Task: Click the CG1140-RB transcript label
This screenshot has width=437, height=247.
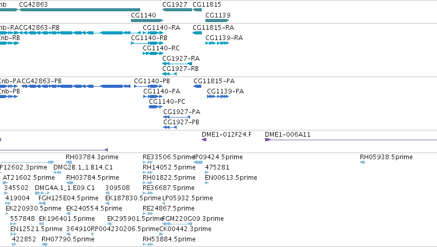Action: tap(149, 38)
